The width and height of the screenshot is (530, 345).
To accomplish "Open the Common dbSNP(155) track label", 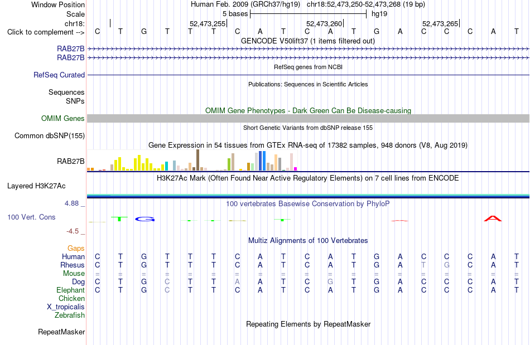I will click(50, 135).
